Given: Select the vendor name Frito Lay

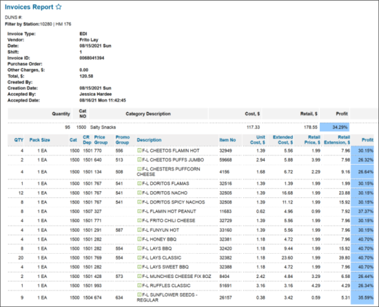Looking at the screenshot, I should (x=89, y=40).
